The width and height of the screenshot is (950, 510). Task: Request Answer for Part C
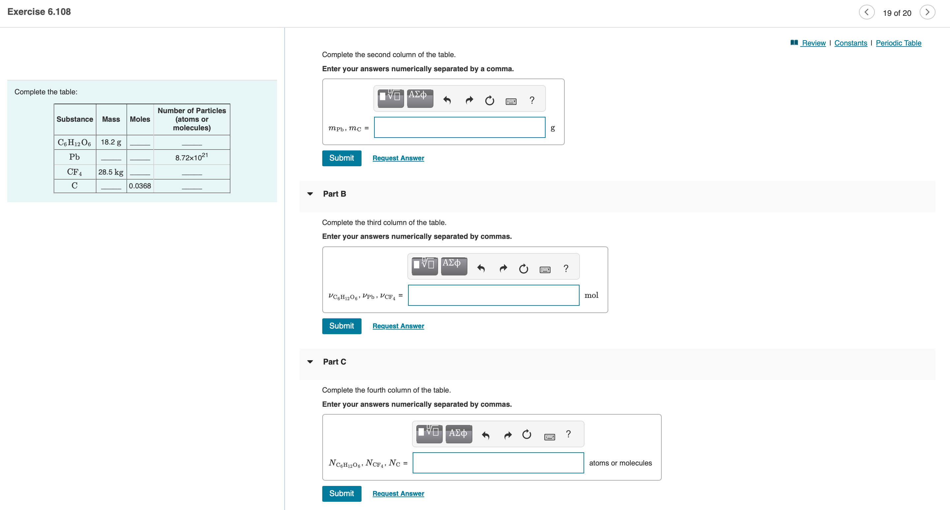point(398,494)
